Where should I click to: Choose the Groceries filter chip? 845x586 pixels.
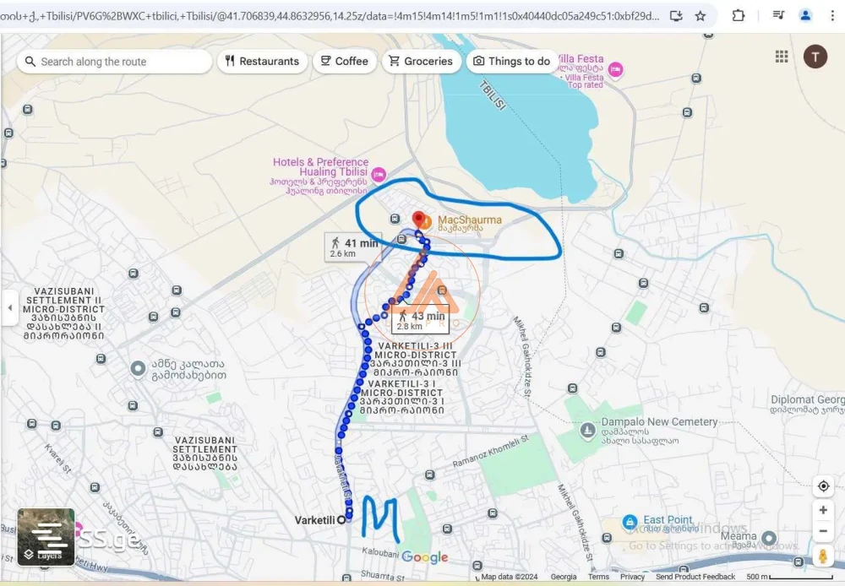(x=420, y=62)
